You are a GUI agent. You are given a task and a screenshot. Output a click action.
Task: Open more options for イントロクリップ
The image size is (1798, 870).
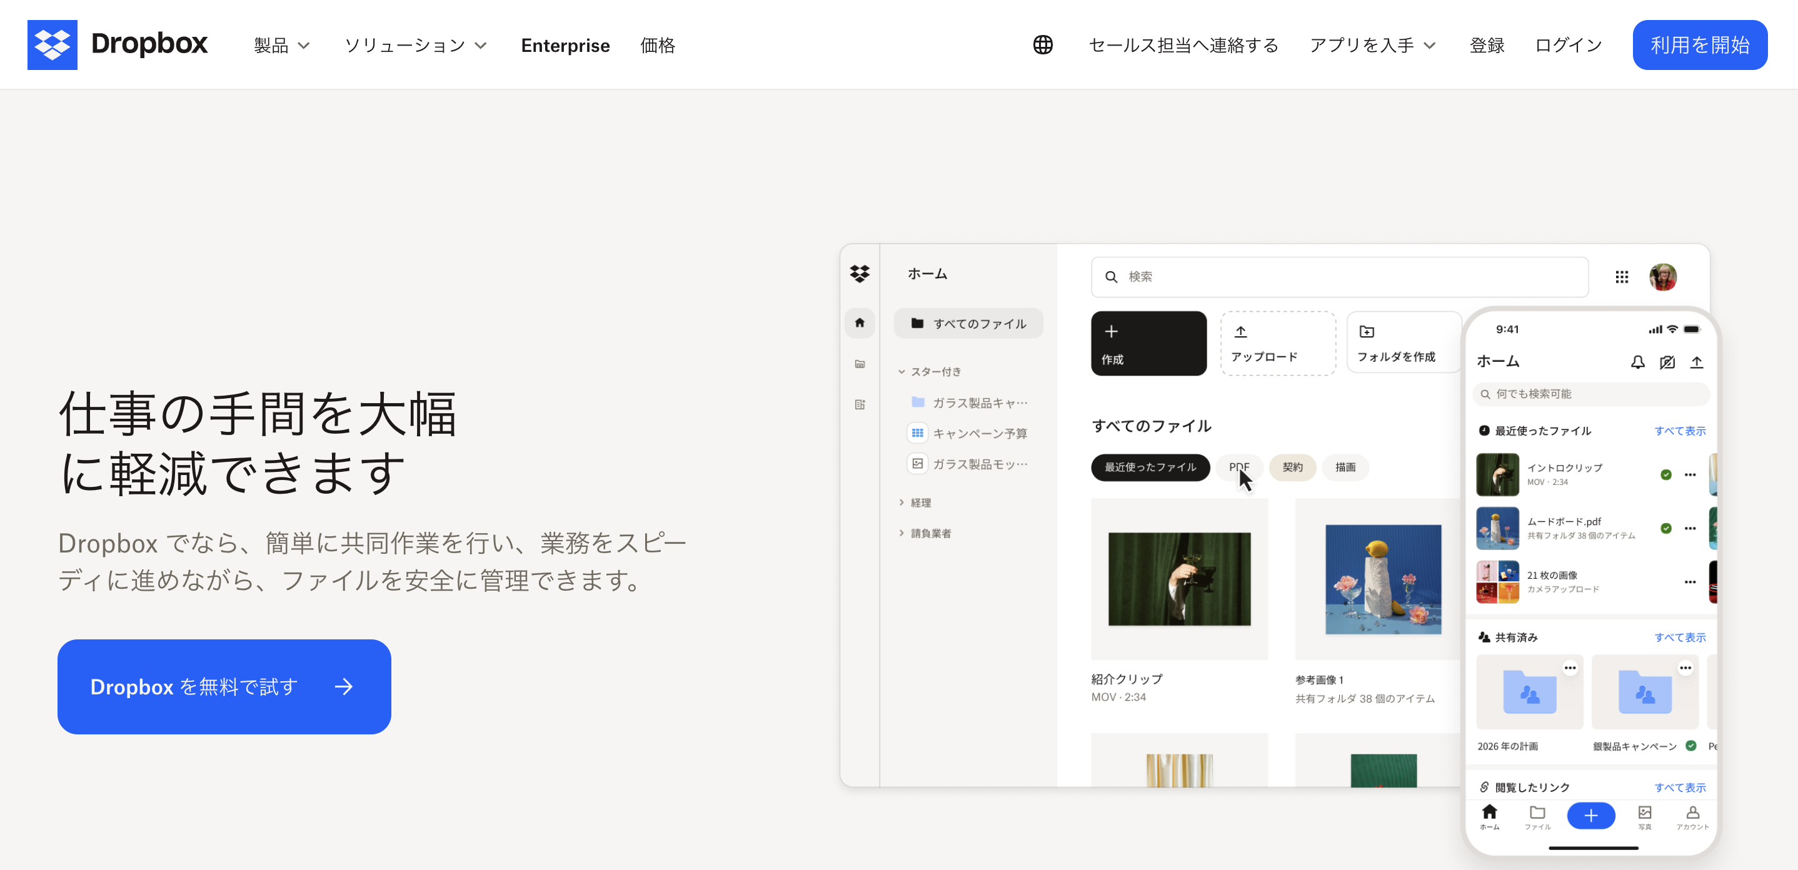(x=1690, y=474)
